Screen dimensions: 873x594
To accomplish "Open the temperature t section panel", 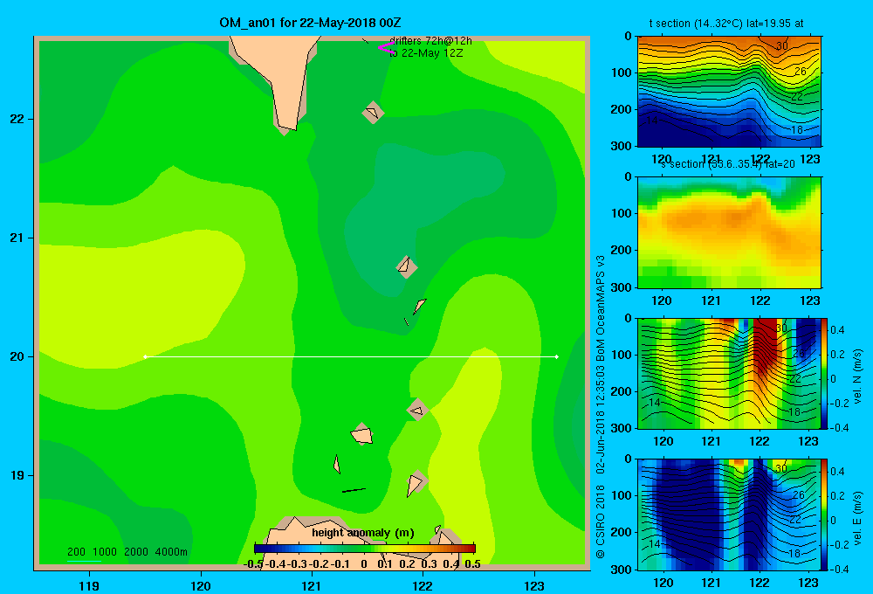I will 729,92.
